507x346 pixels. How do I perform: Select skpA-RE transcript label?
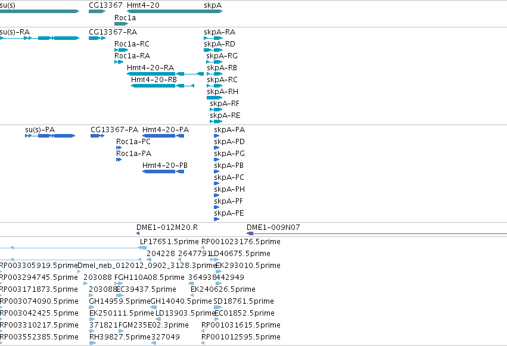[225, 116]
